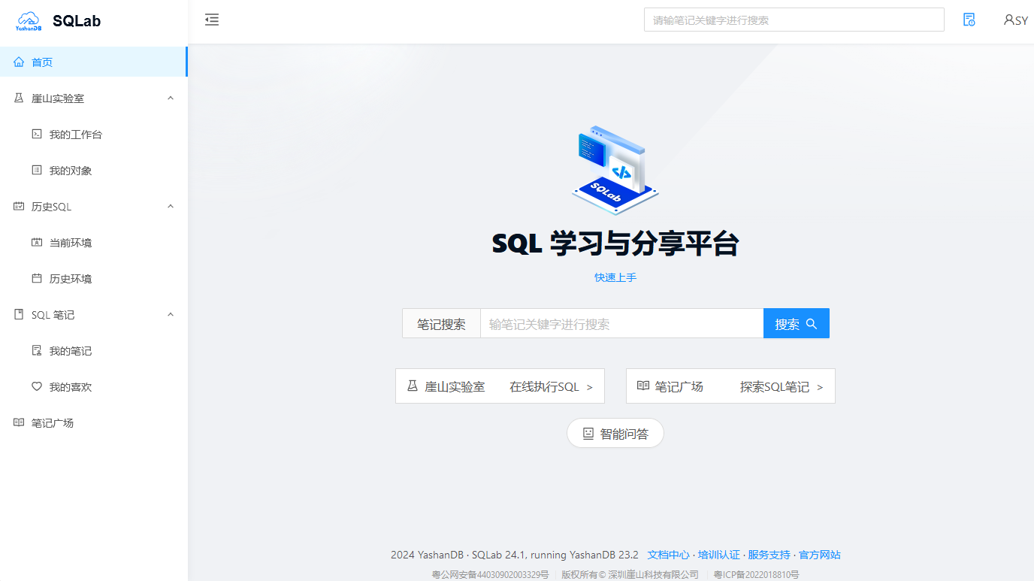Click the terminal icon for 我的工作台
Viewport: 1034px width, 581px height.
pyautogui.click(x=37, y=135)
